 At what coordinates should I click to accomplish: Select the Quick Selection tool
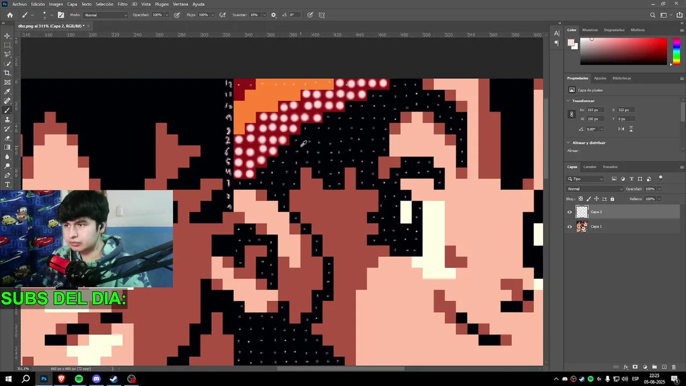(7, 64)
